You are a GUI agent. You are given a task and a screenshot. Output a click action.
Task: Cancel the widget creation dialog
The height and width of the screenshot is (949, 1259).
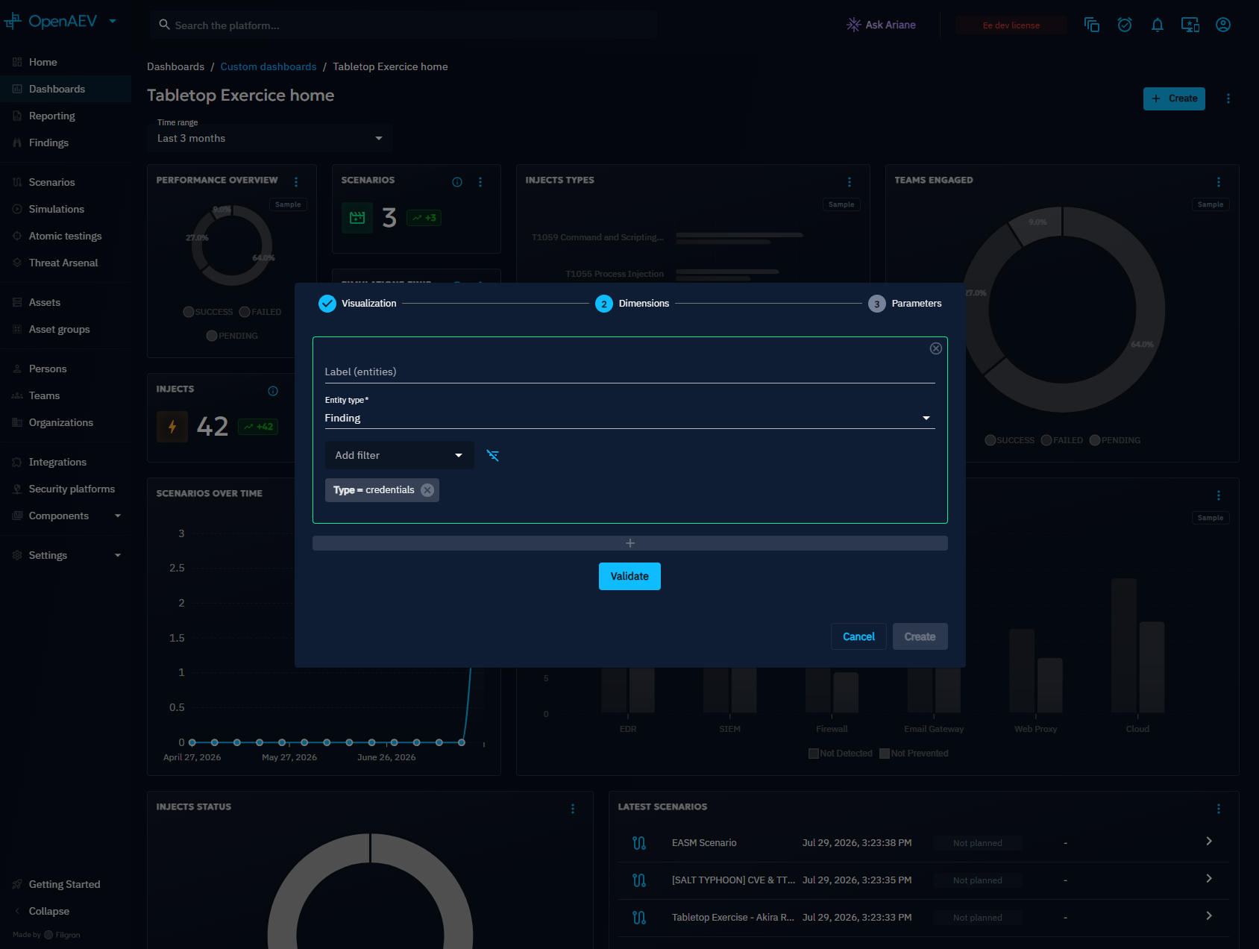coord(859,636)
